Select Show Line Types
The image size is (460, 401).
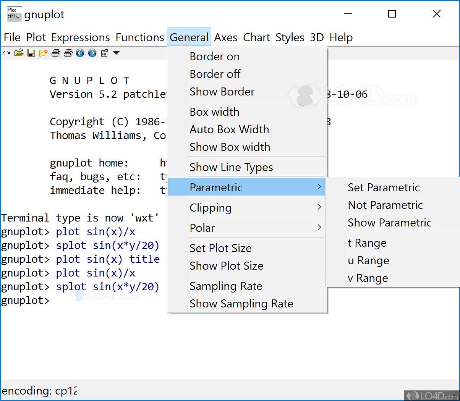[231, 167]
